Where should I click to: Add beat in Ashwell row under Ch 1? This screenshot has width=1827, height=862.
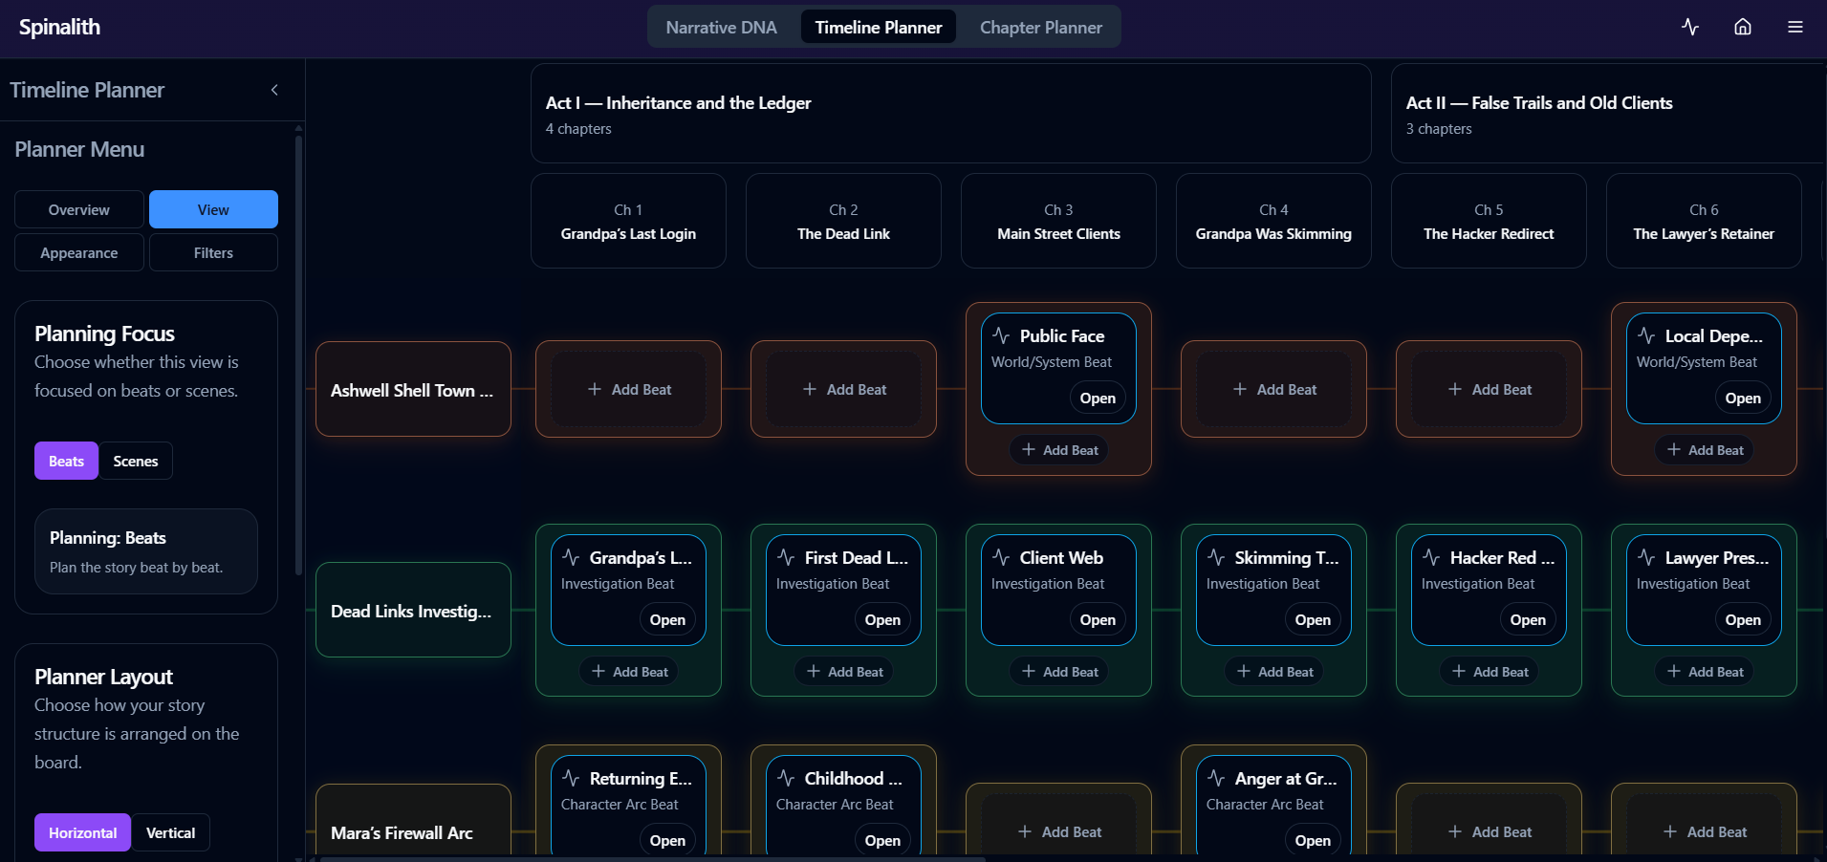tap(629, 389)
